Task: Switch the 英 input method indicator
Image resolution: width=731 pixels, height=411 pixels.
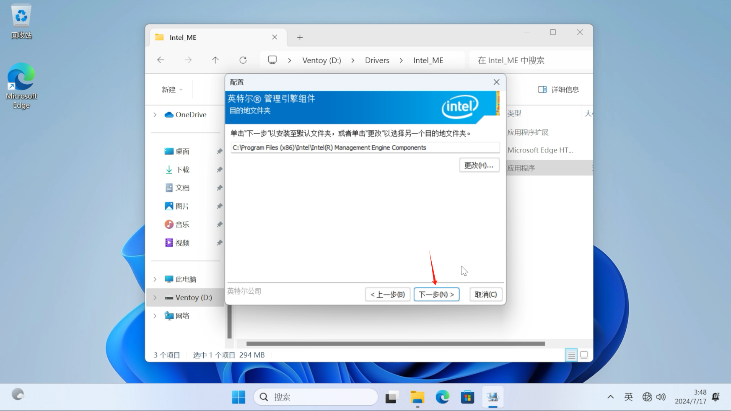Action: [628, 397]
